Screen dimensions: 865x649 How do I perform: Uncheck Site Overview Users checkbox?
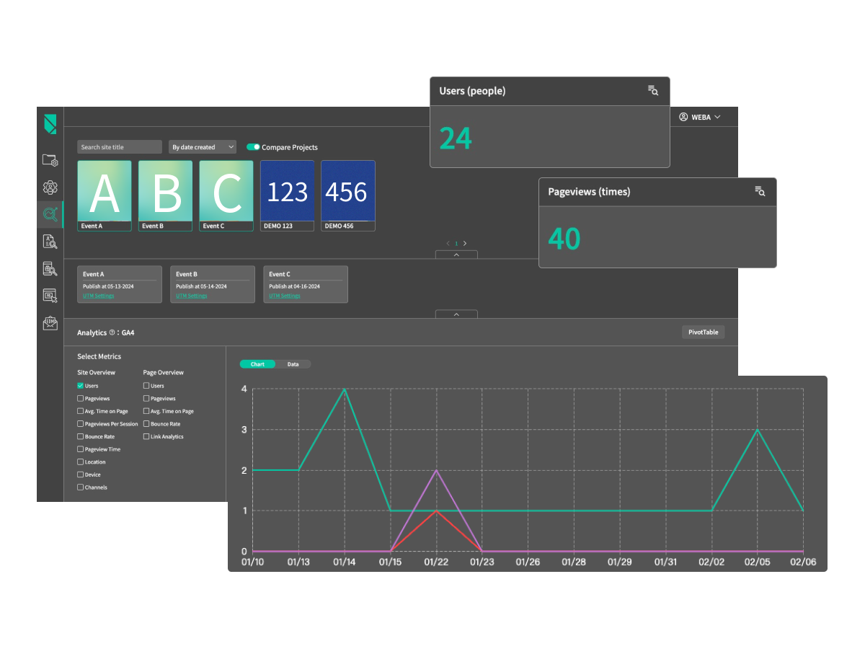click(x=80, y=386)
